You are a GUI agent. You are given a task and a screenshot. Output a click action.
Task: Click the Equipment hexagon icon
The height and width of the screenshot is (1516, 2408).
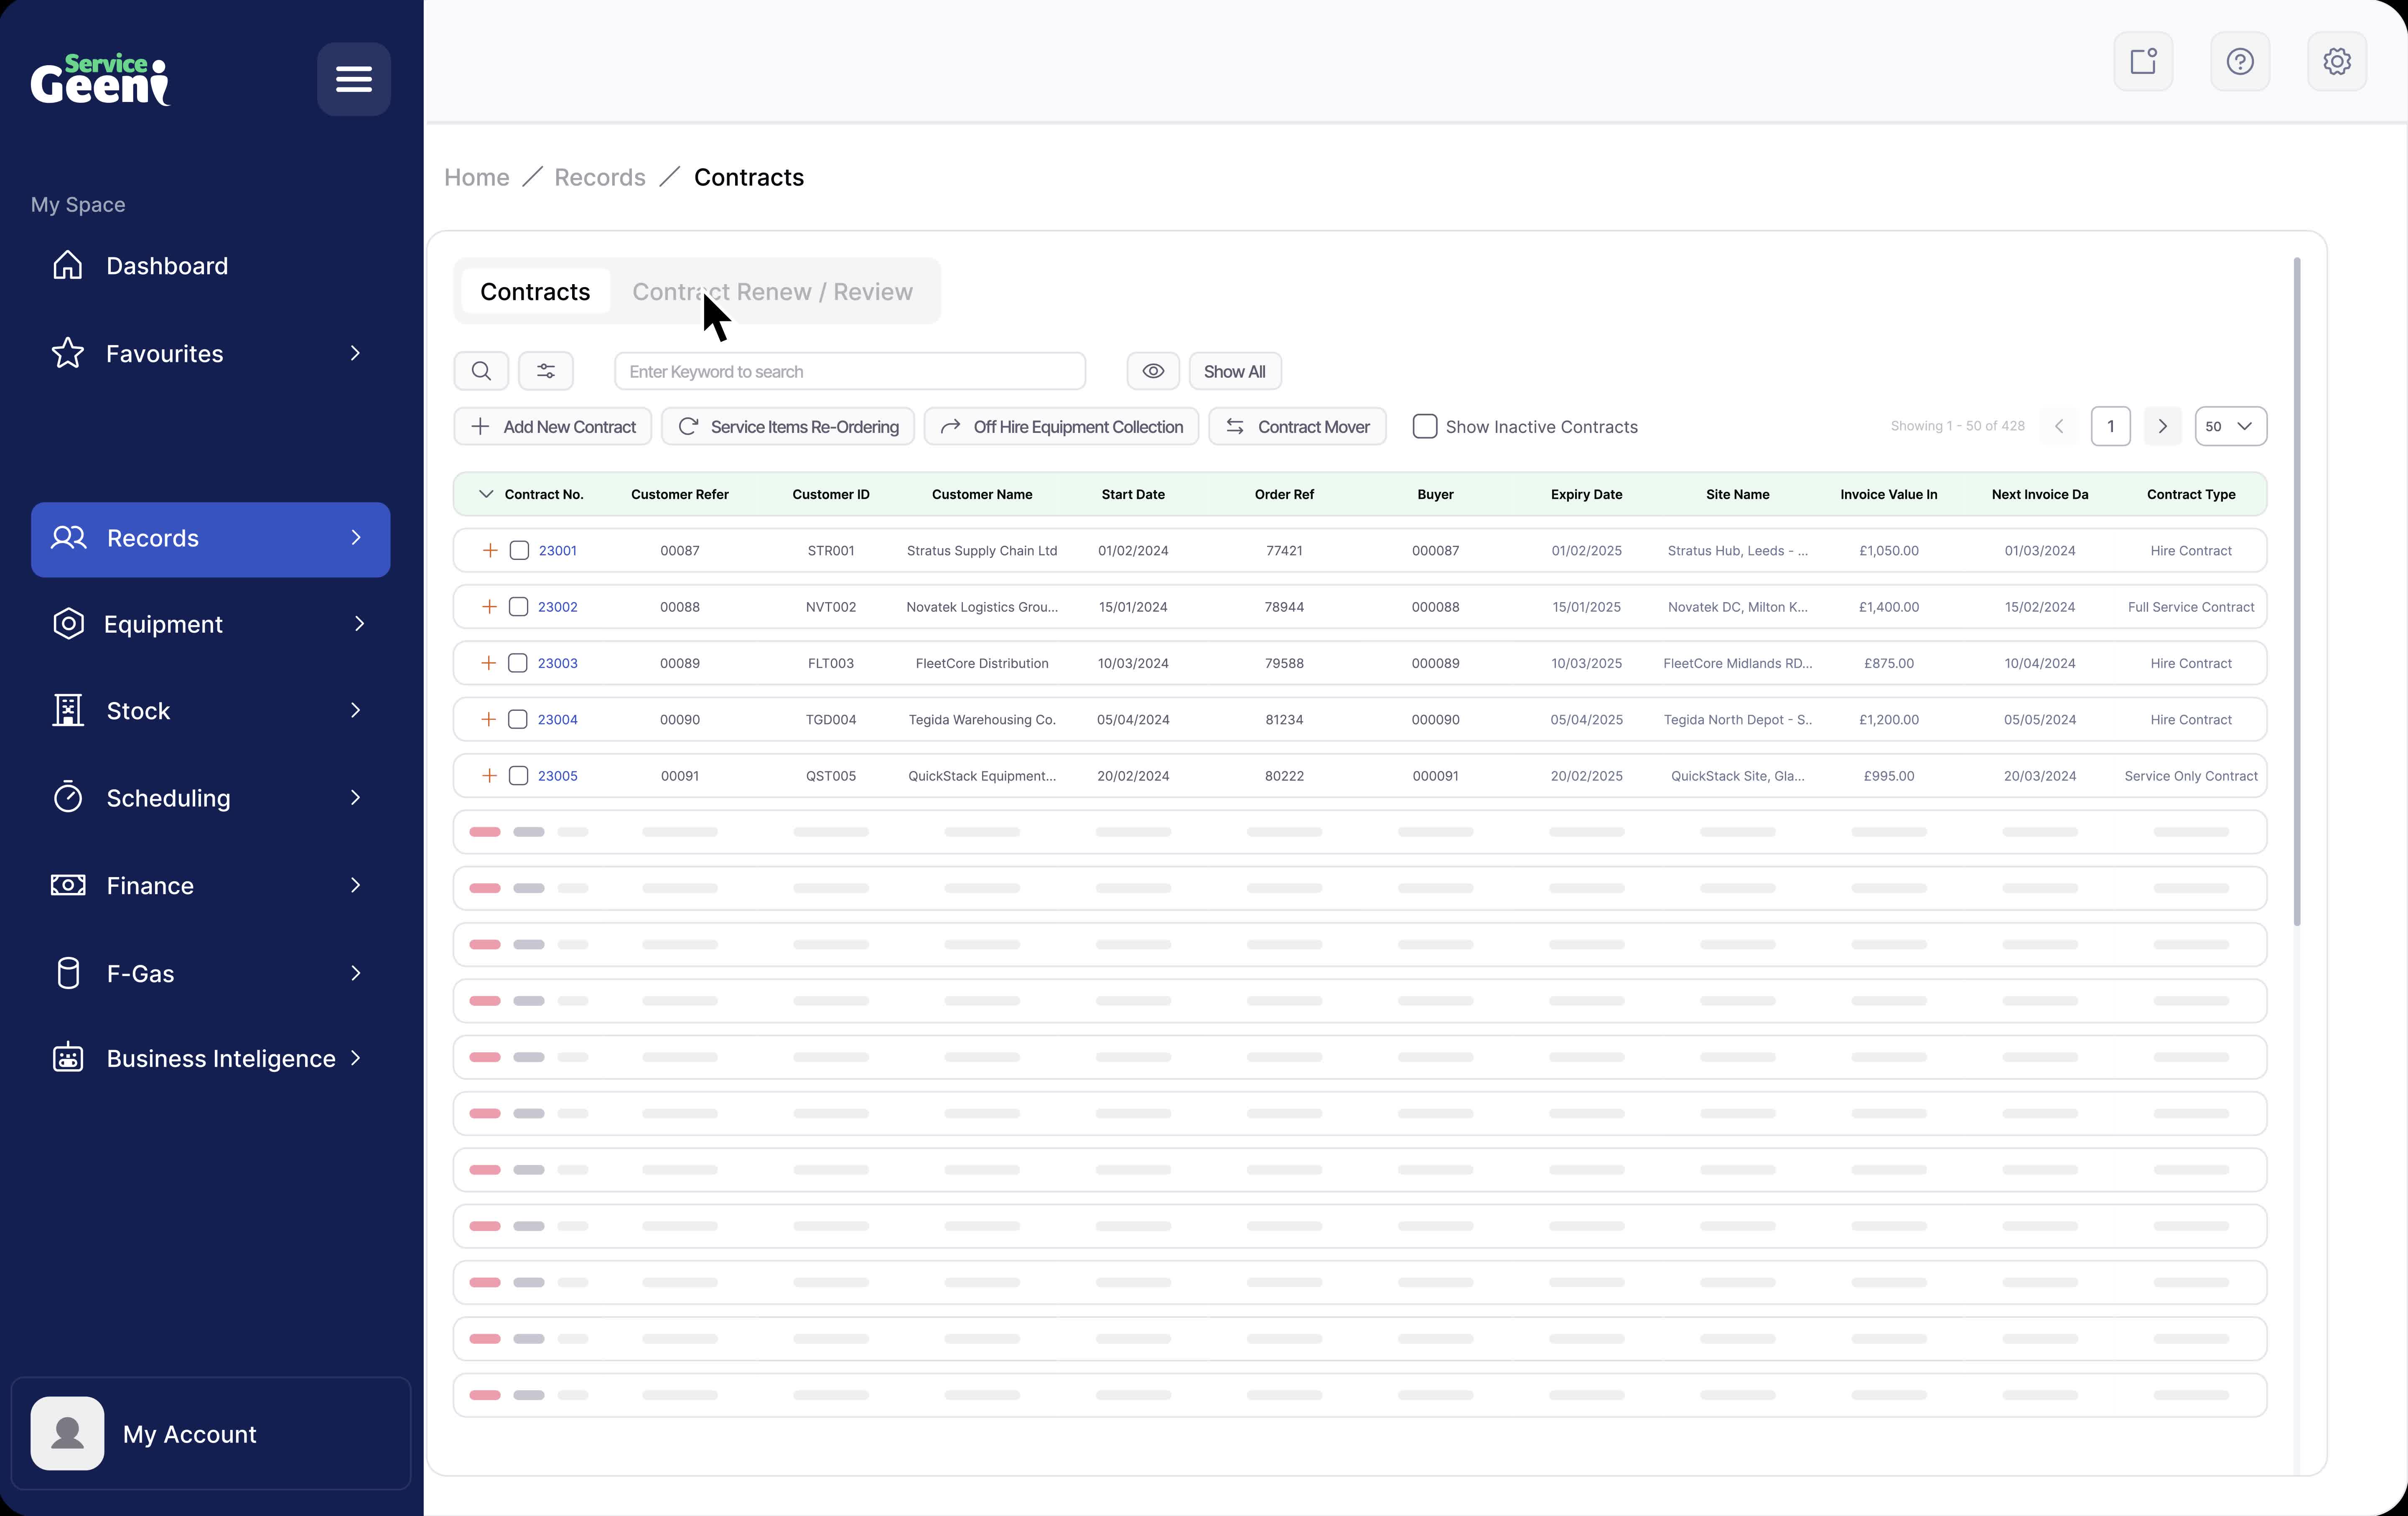coord(68,624)
